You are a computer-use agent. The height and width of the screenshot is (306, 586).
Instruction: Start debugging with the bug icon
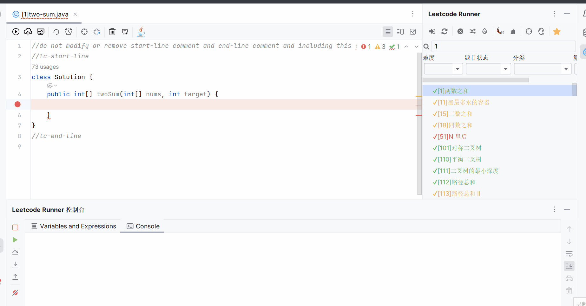[x=97, y=32]
